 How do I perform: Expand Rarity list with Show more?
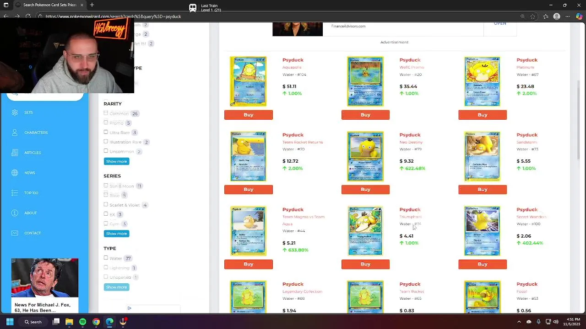click(116, 161)
